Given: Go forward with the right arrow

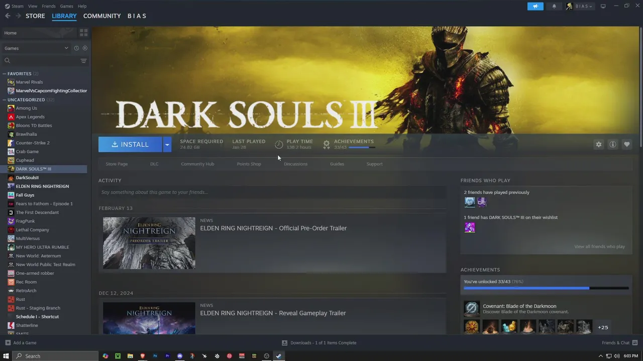Looking at the screenshot, I should (x=18, y=16).
